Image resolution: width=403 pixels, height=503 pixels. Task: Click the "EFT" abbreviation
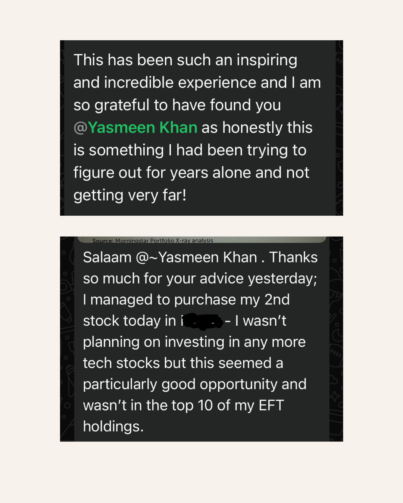coord(271,405)
